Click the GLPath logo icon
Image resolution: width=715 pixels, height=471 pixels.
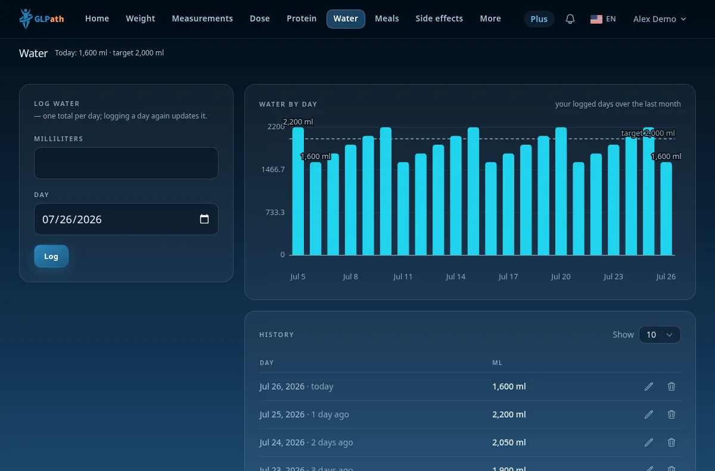click(26, 19)
